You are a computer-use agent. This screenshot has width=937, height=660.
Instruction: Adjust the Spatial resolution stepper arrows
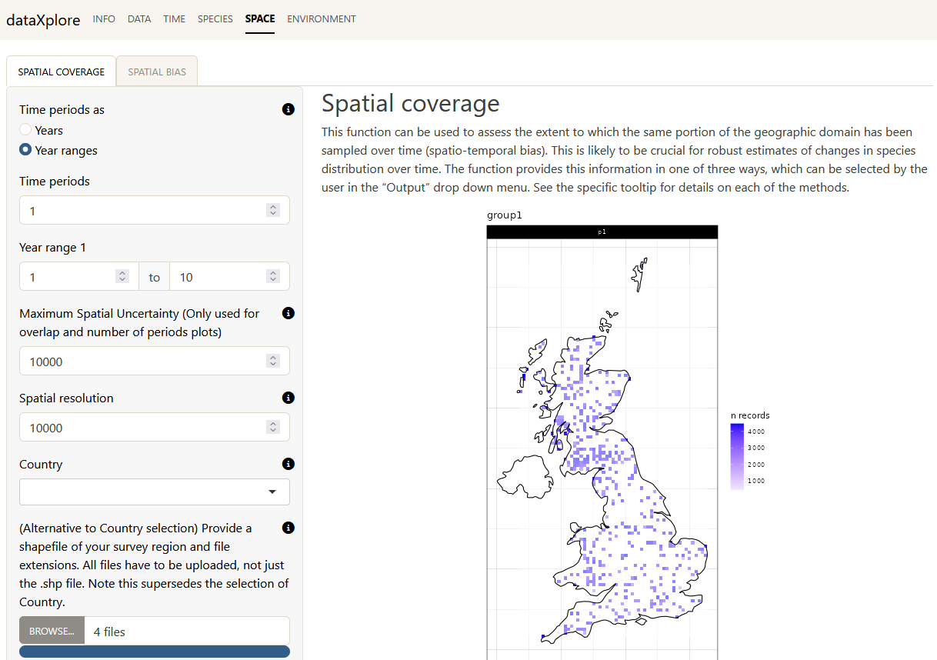coord(272,428)
